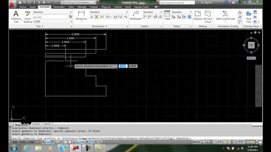Open Internet Explorer from the taskbar
271x152 pixels.
tap(26, 148)
